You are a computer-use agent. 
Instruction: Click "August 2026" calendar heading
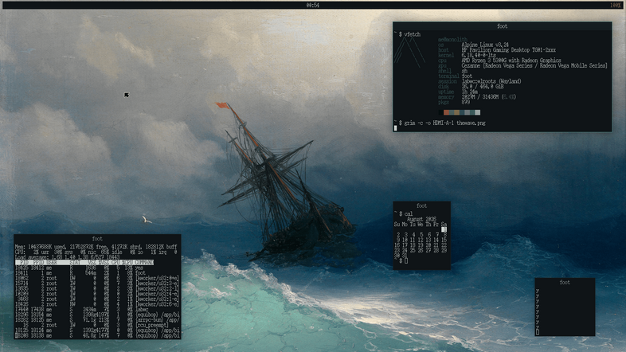pyautogui.click(x=421, y=220)
